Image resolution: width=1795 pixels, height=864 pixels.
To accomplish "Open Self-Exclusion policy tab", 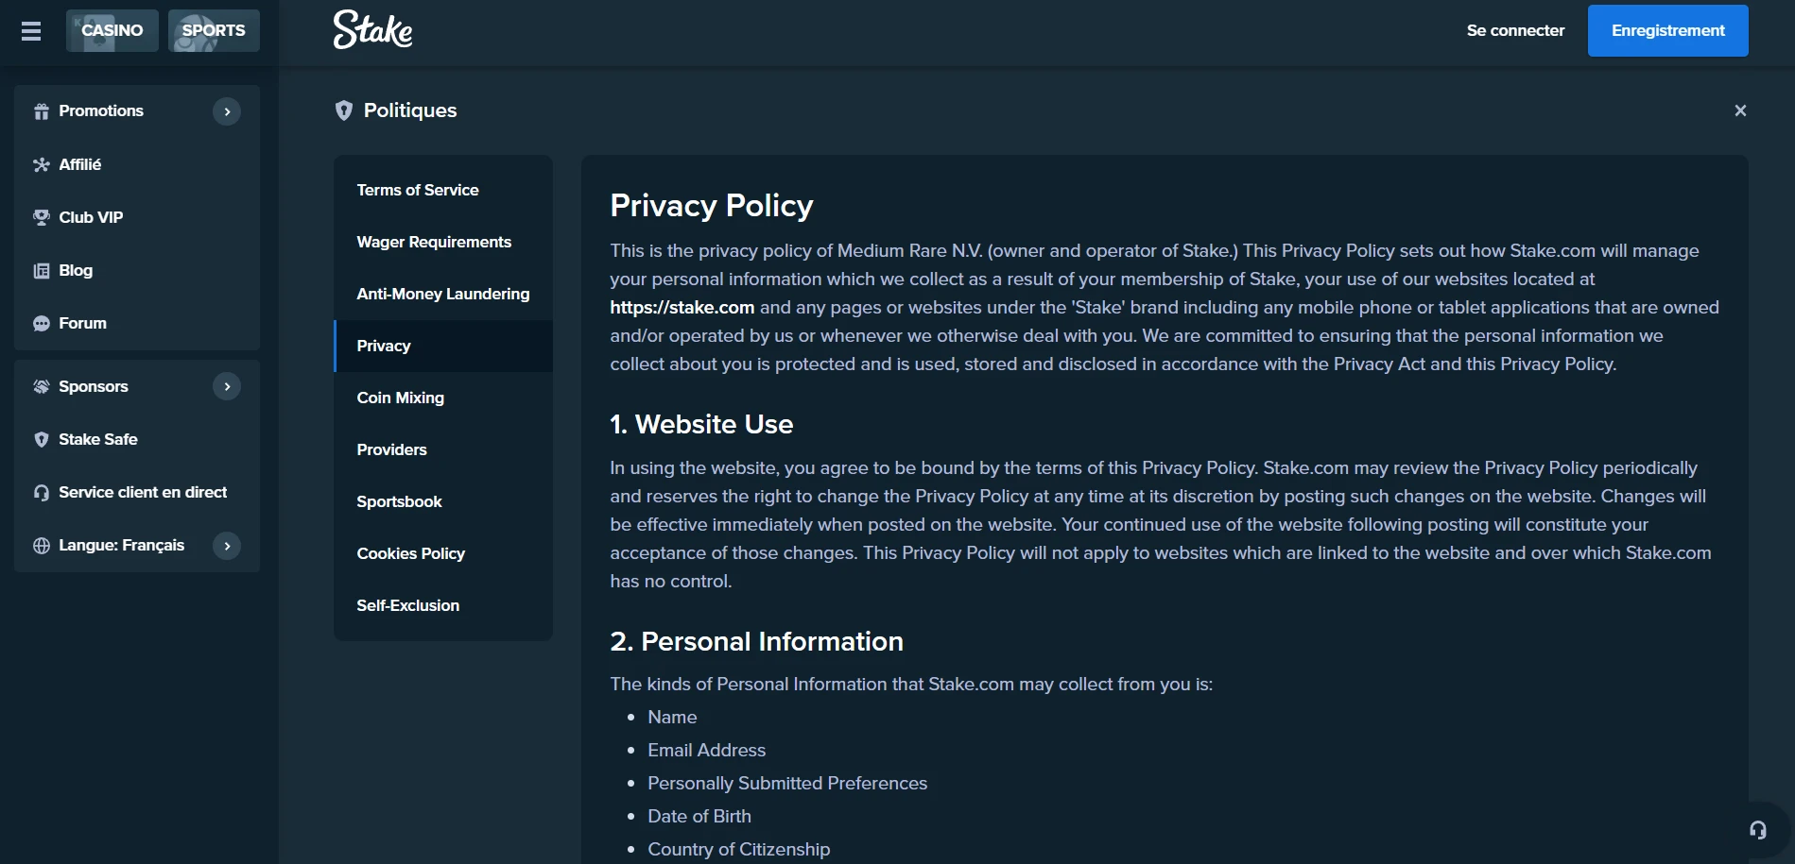I will 443,605.
